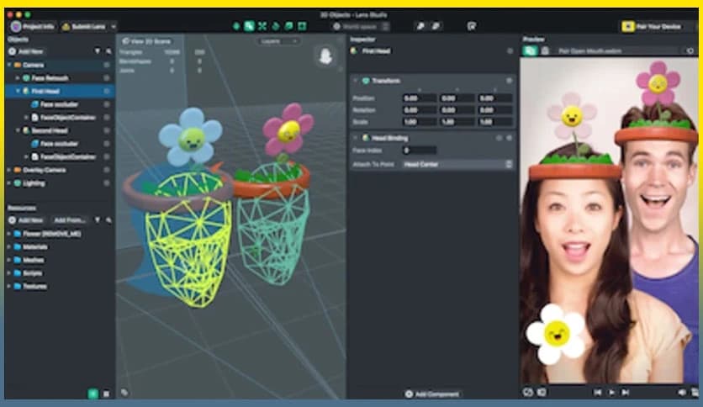Click the Snapchat ghost icon in scene view
This screenshot has height=407, width=703.
coord(323,58)
